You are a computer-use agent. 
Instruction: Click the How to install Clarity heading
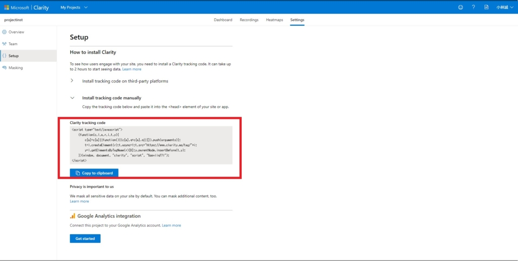pos(93,52)
